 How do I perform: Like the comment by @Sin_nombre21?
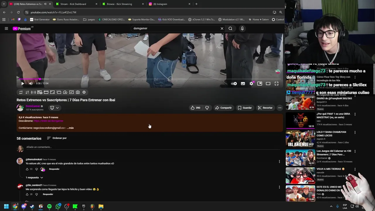click(27, 194)
